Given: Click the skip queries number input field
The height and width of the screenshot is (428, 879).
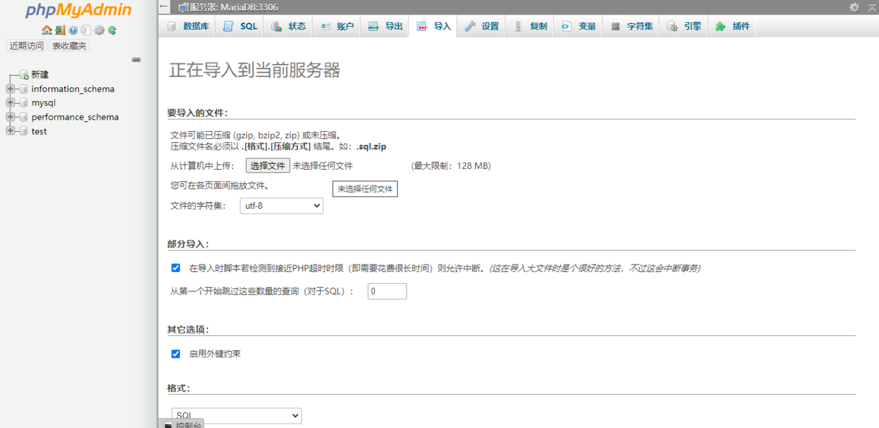Looking at the screenshot, I should click(x=387, y=291).
